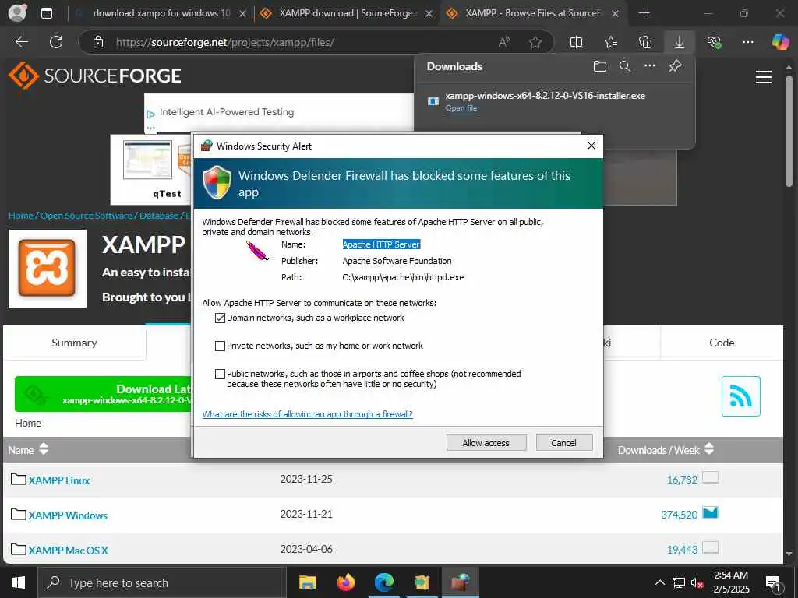The image size is (798, 598).
Task: Switch to XAMPP download SourceForge tab
Action: coord(346,13)
